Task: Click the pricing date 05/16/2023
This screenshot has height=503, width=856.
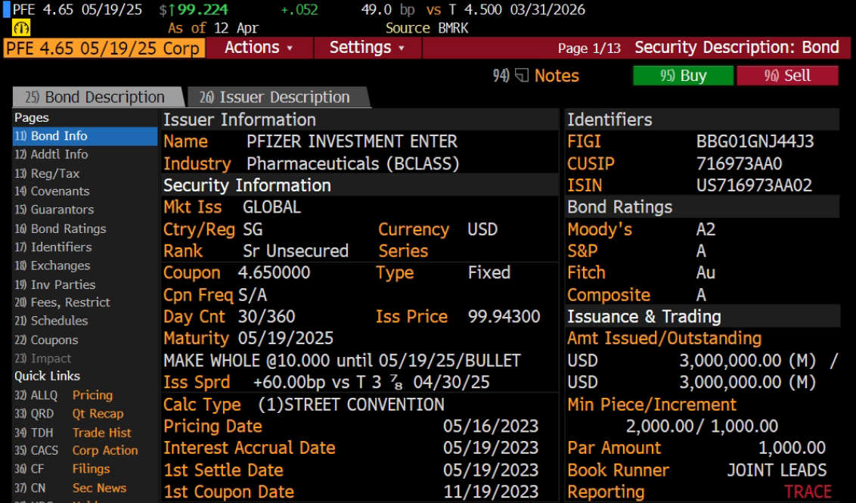Action: (x=491, y=426)
